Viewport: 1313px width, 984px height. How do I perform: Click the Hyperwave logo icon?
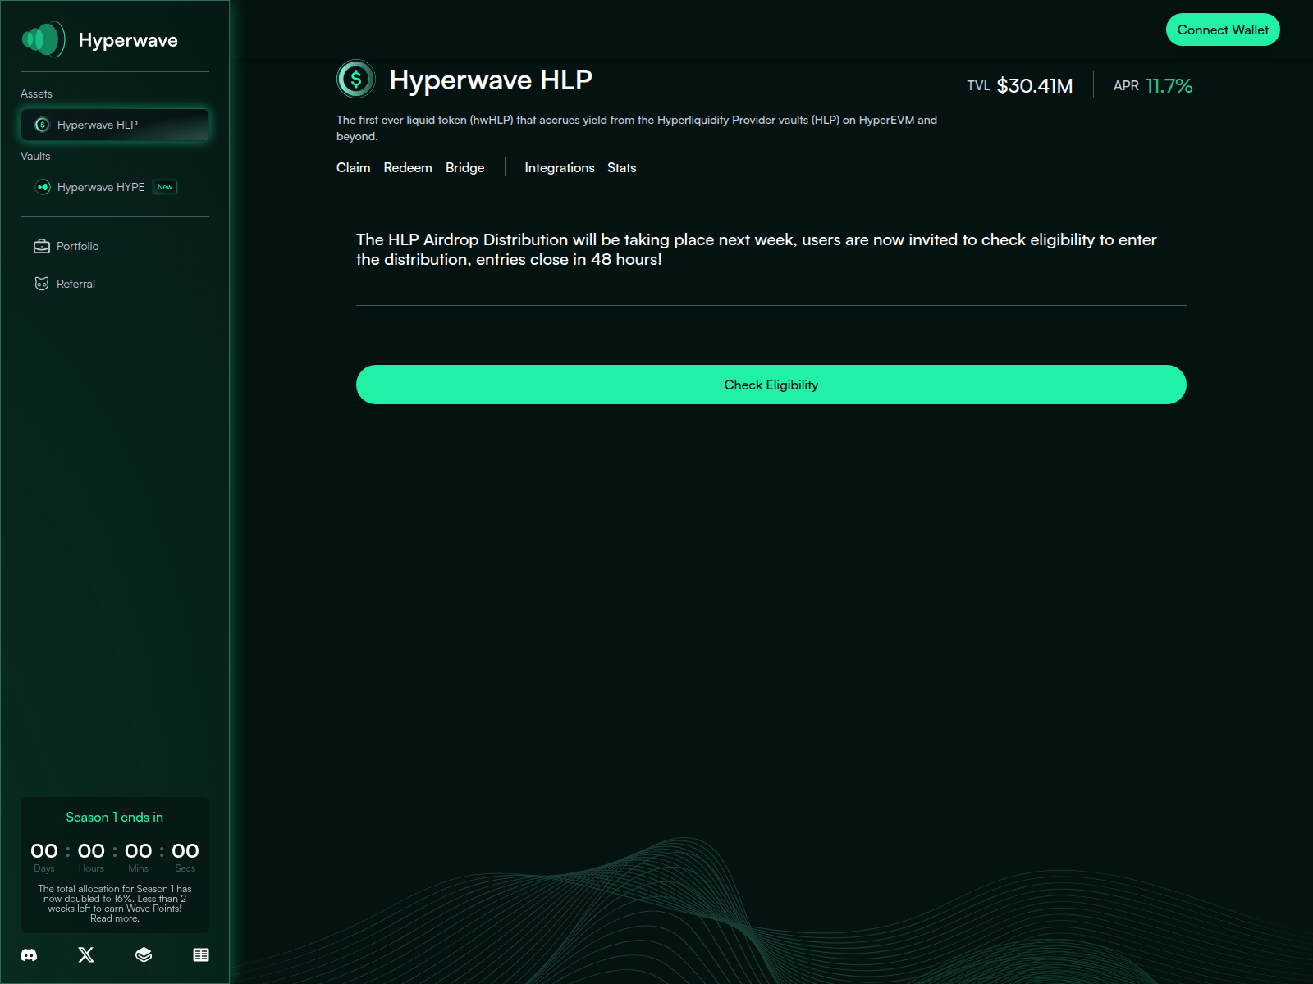pos(43,39)
